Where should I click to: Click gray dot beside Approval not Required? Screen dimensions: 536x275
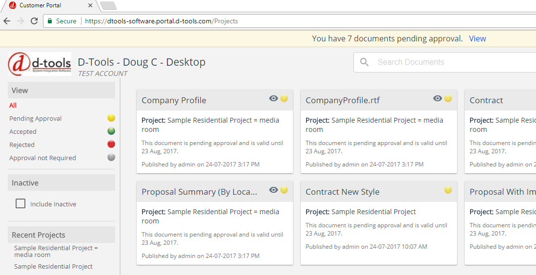click(x=111, y=157)
